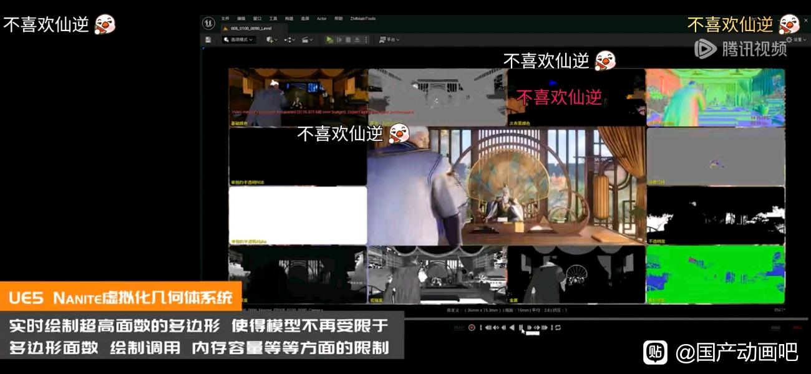Image resolution: width=811 pixels, height=374 pixels.
Task: Click the stop square button
Action: coord(348,39)
